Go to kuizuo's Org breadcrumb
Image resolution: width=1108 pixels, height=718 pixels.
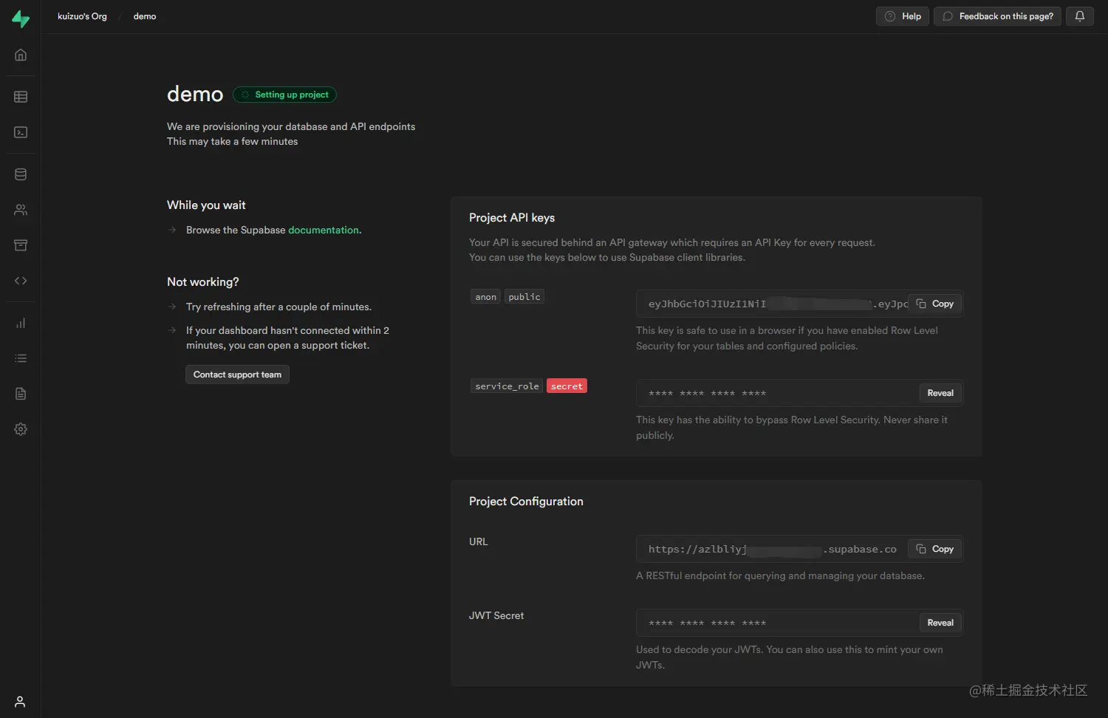pyautogui.click(x=82, y=16)
